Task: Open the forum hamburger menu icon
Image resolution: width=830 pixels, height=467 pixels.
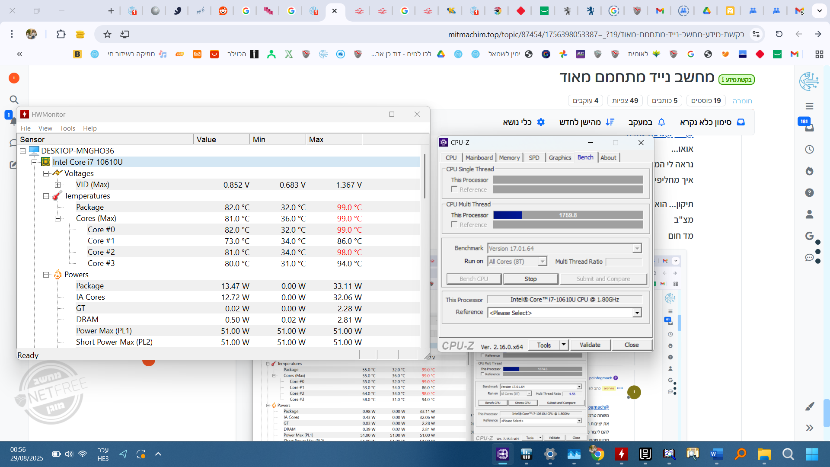Action: pyautogui.click(x=810, y=106)
